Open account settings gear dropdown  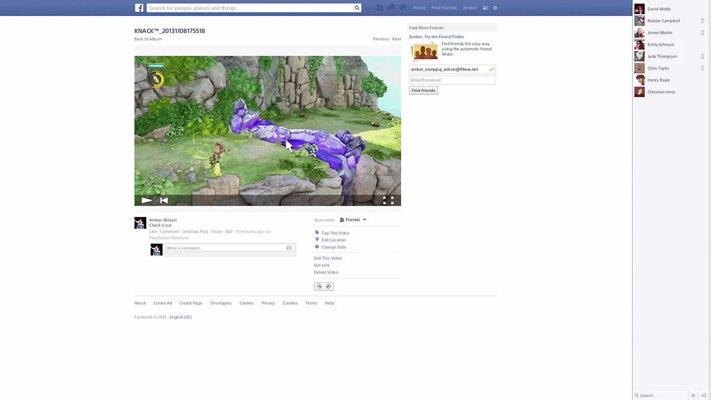coord(495,8)
